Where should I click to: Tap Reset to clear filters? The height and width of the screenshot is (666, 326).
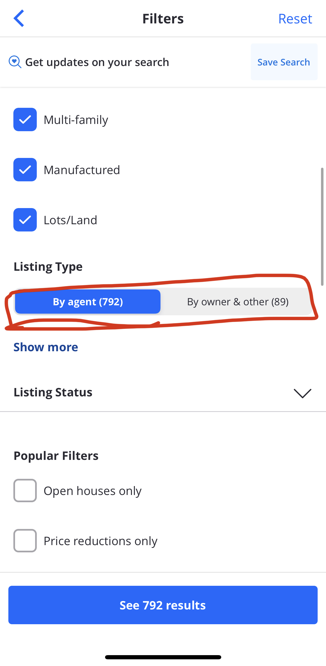(295, 19)
